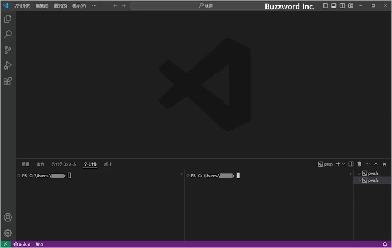
Task: Click the 検索 command center search box
Action: tap(206, 5)
